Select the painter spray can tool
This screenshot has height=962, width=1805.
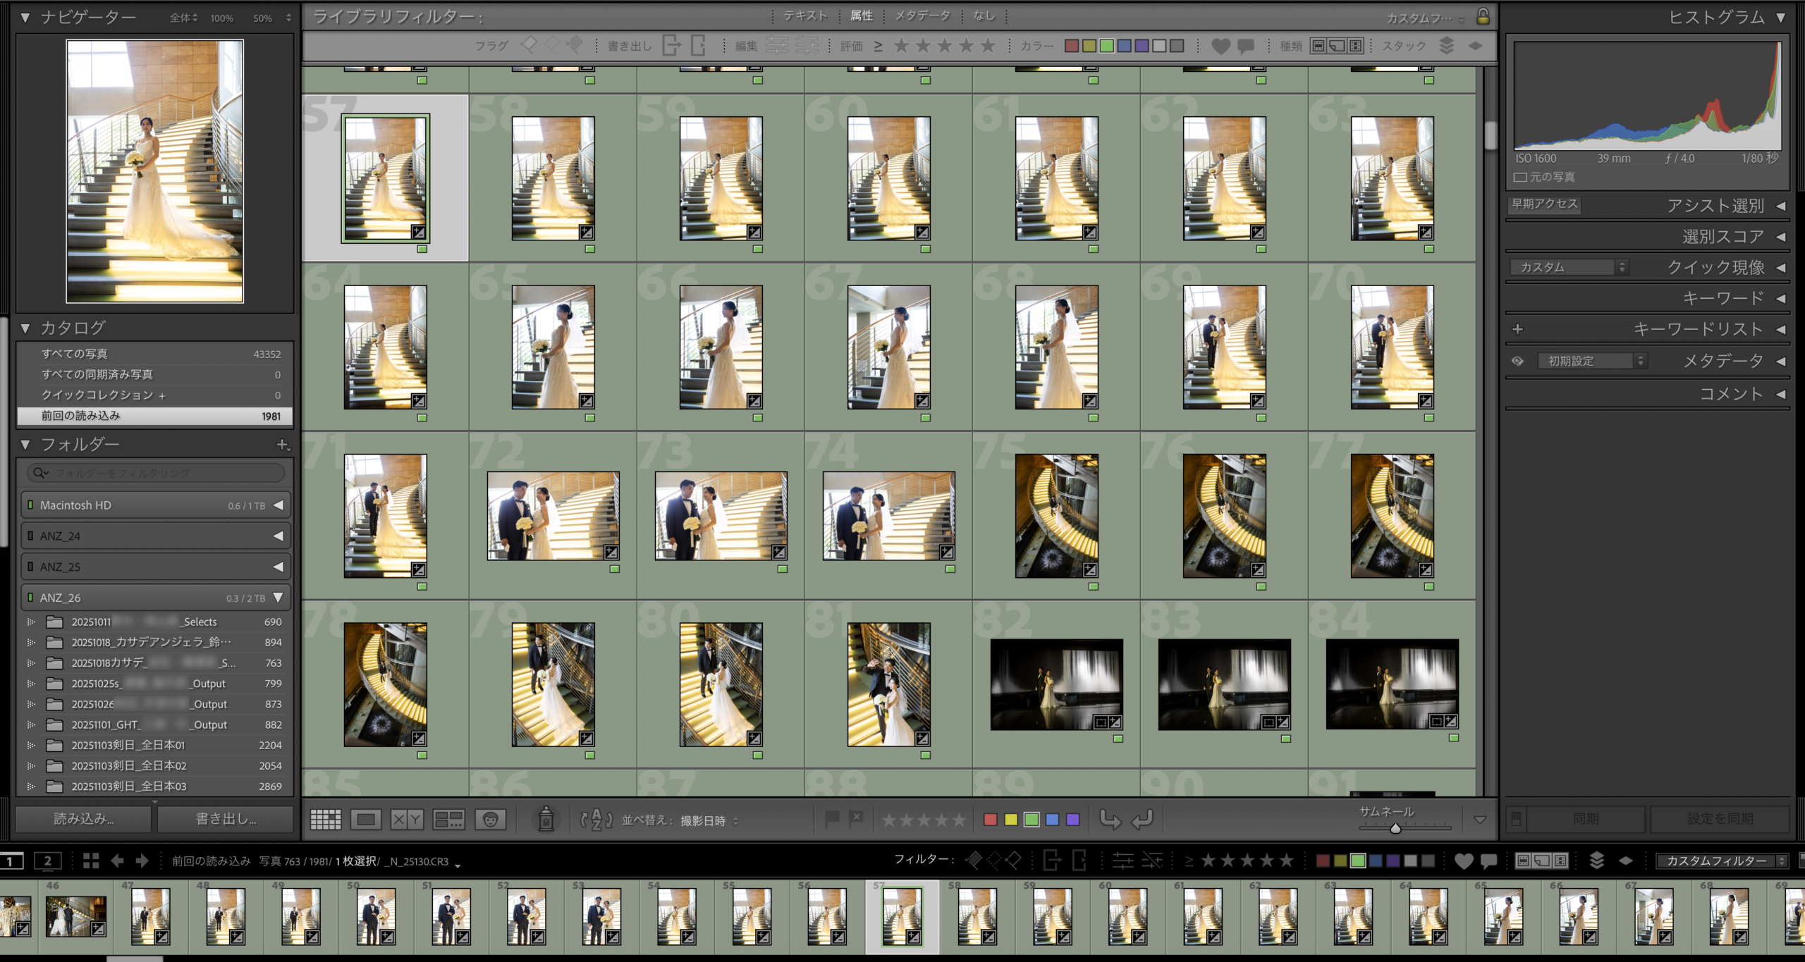(546, 819)
